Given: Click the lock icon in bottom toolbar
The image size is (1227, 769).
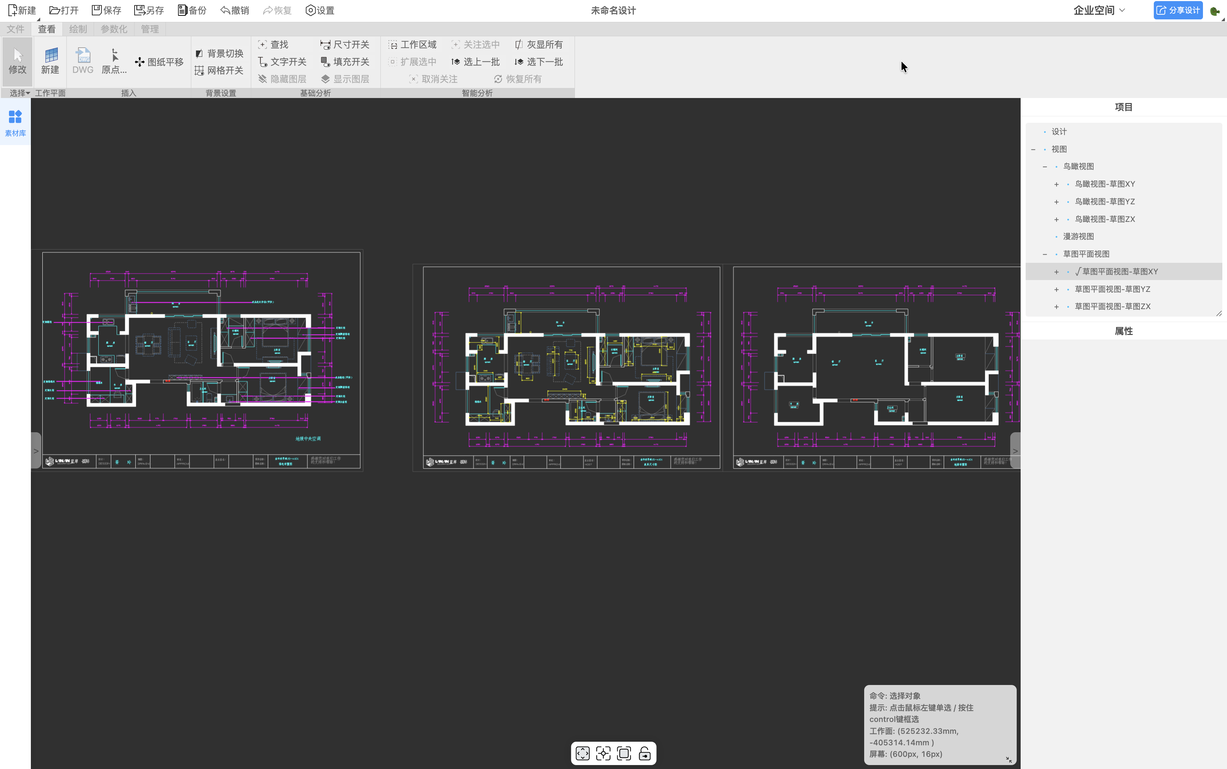Looking at the screenshot, I should tap(645, 753).
